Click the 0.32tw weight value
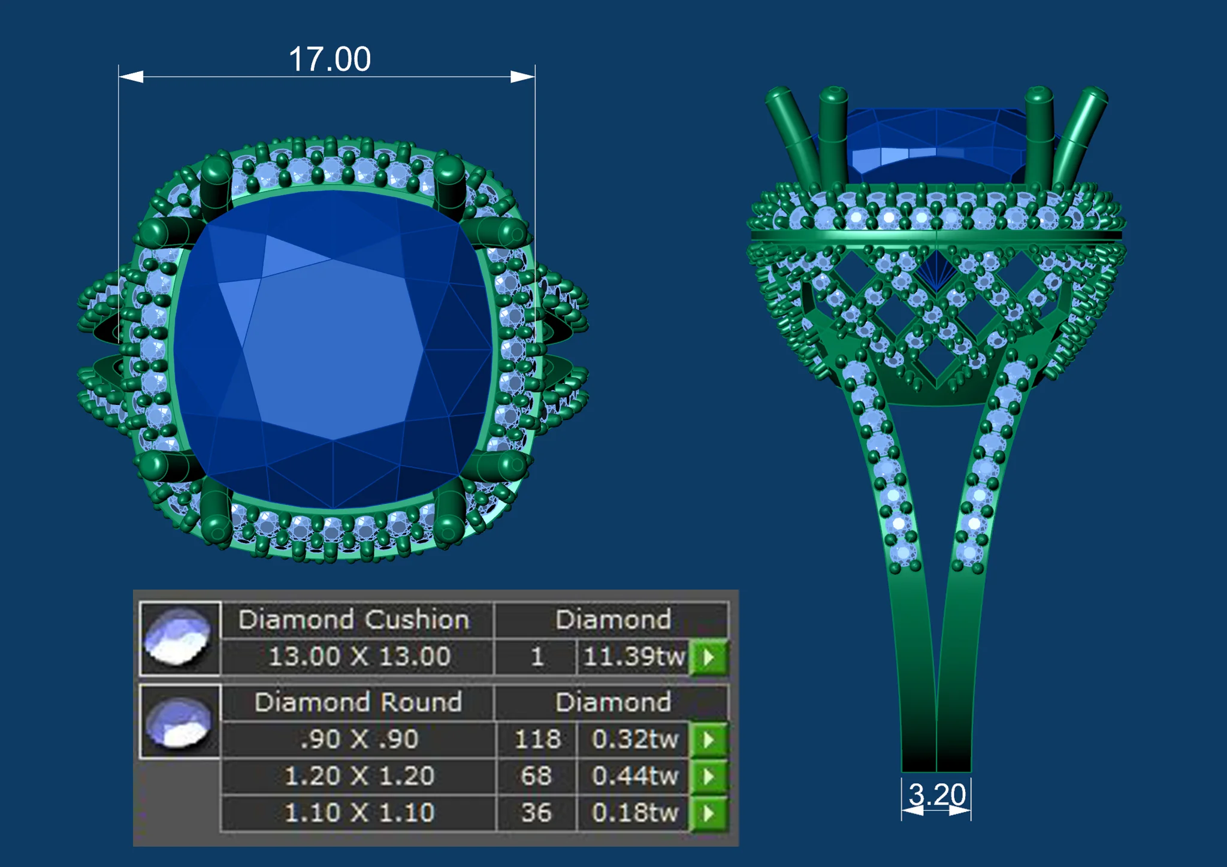The width and height of the screenshot is (1227, 867). click(x=634, y=739)
